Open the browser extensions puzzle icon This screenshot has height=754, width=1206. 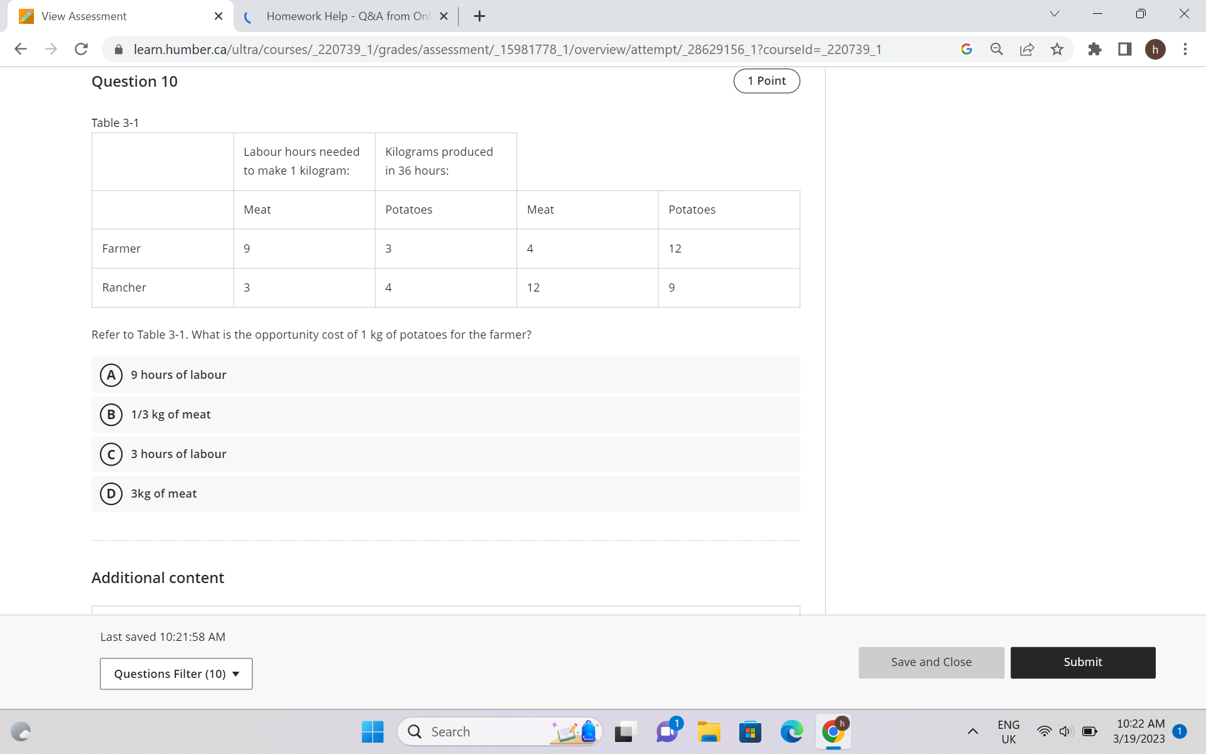1095,49
